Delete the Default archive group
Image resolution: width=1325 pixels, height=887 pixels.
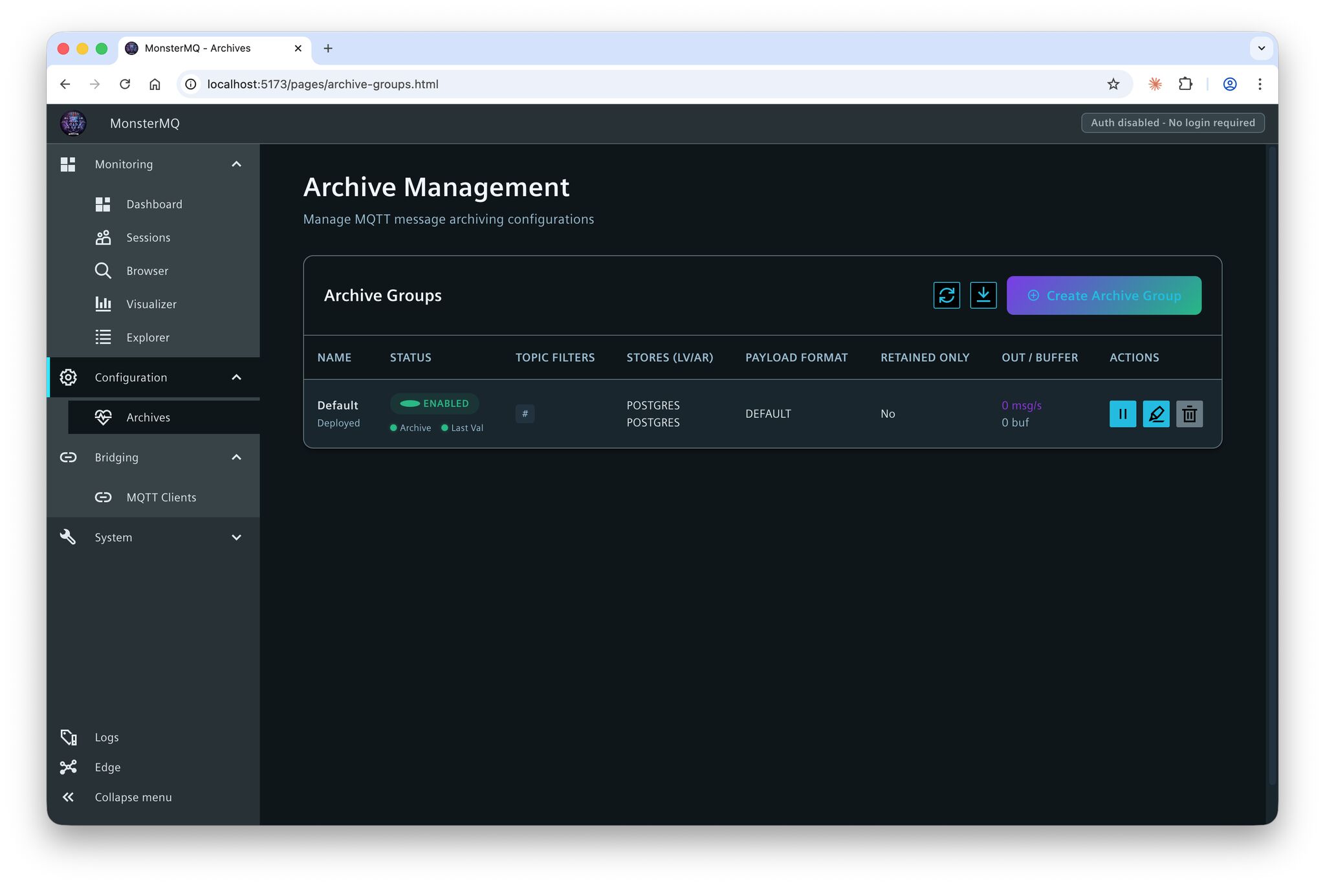1189,414
